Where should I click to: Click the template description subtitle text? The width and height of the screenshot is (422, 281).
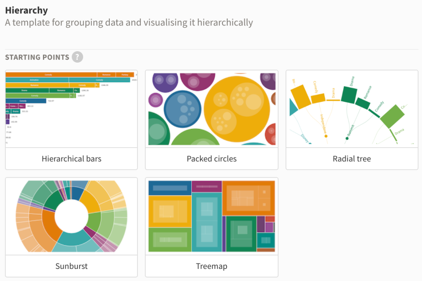129,22
